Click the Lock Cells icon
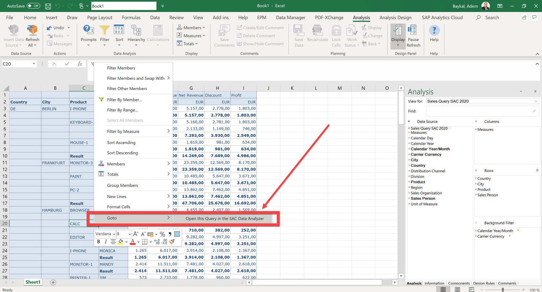542x292 pixels. (336, 31)
